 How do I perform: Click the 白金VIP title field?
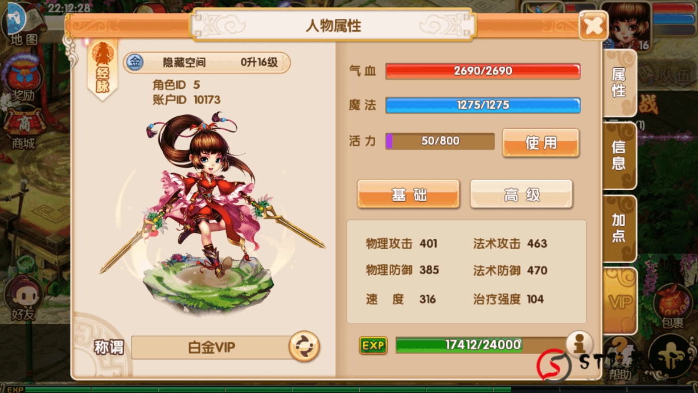point(211,347)
